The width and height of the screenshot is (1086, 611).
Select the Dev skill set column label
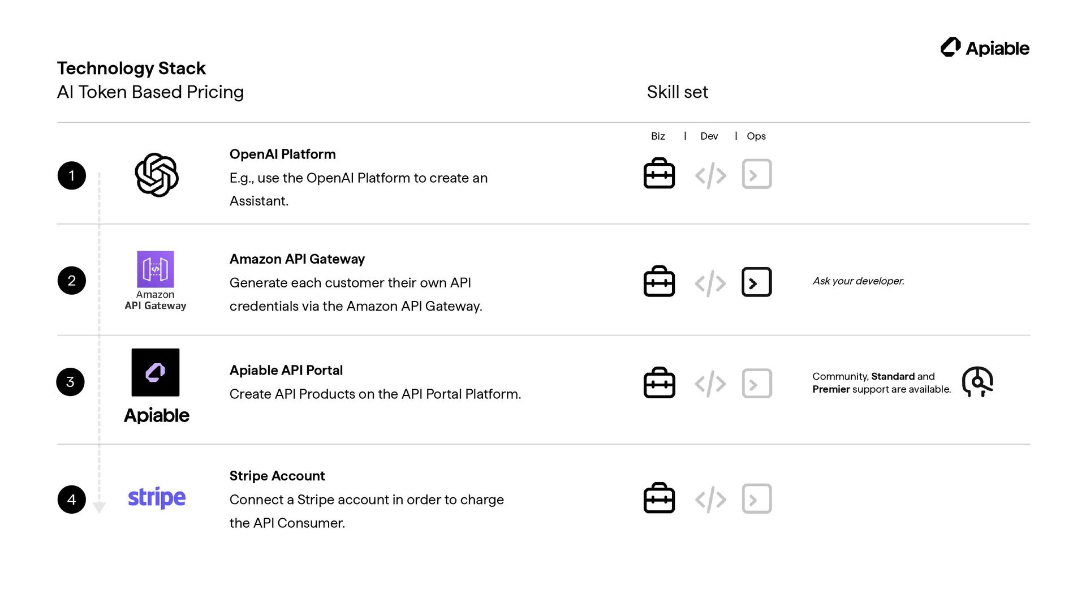click(709, 136)
